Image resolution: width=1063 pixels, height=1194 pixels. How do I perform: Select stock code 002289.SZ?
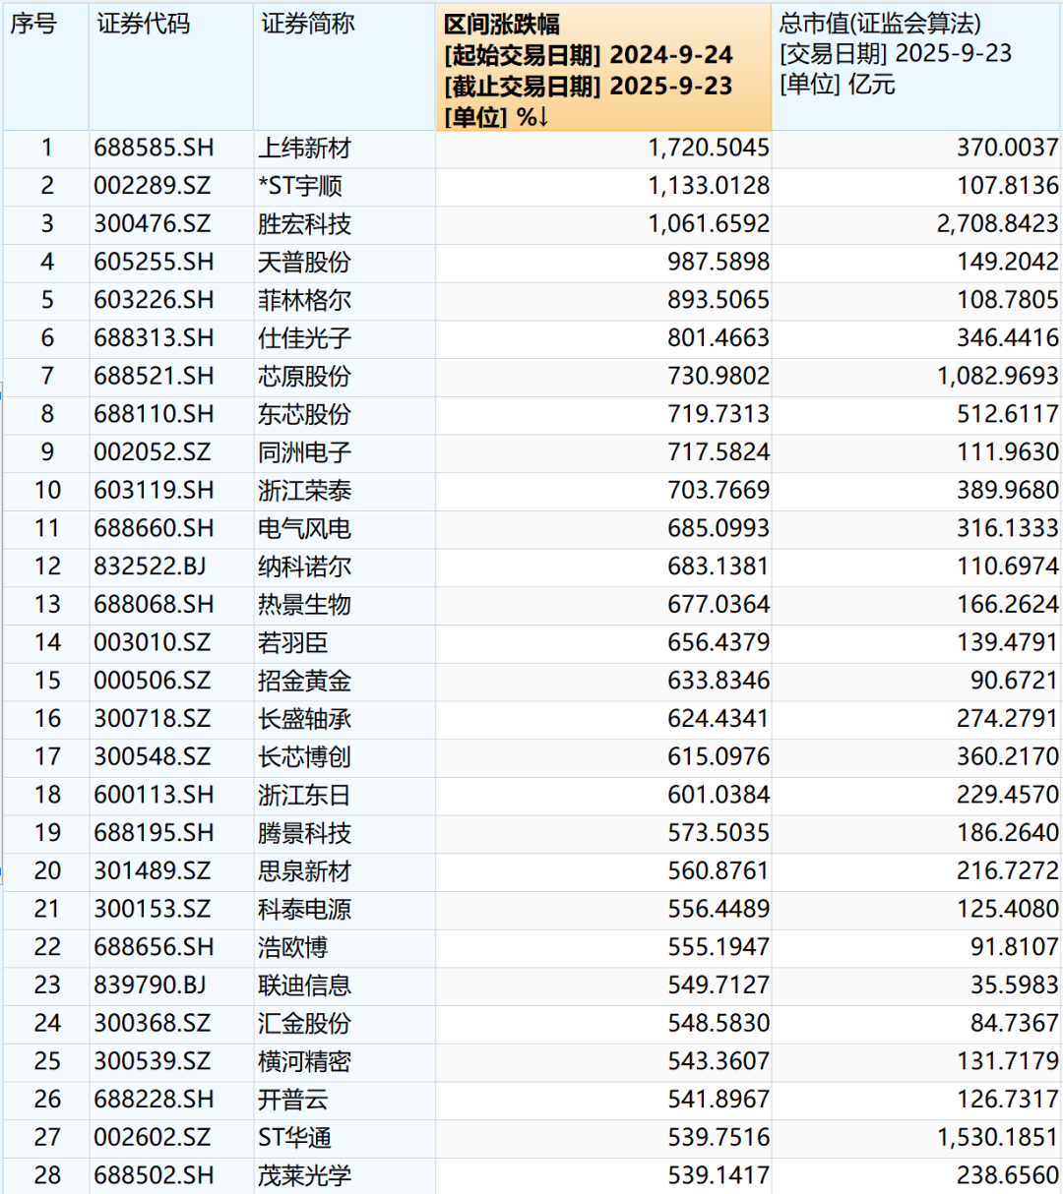pyautogui.click(x=153, y=186)
